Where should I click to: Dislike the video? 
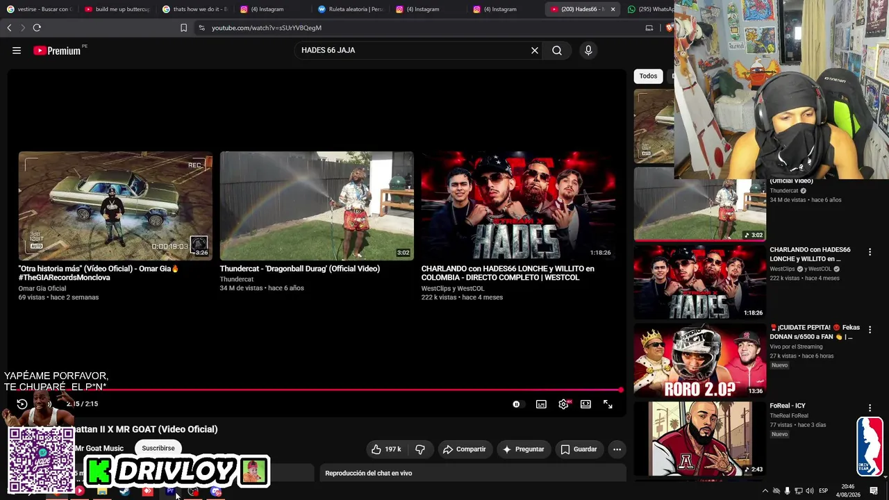[420, 449]
